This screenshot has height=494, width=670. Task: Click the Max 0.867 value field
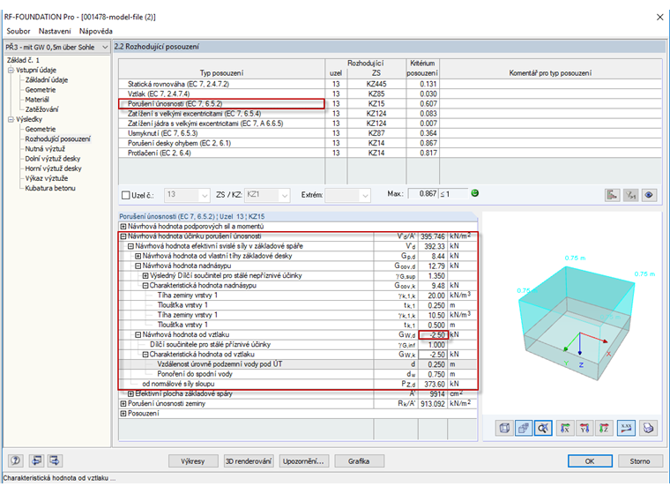point(423,194)
